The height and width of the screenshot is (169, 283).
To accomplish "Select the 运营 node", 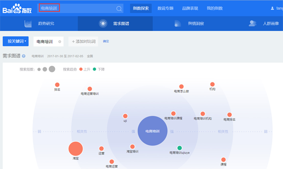I will click(101, 149).
